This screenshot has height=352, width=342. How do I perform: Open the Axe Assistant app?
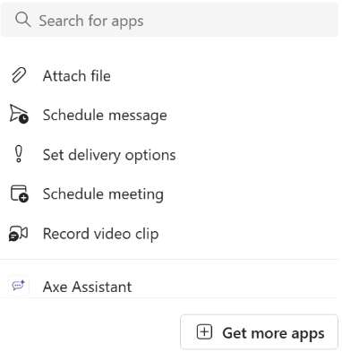169,286
